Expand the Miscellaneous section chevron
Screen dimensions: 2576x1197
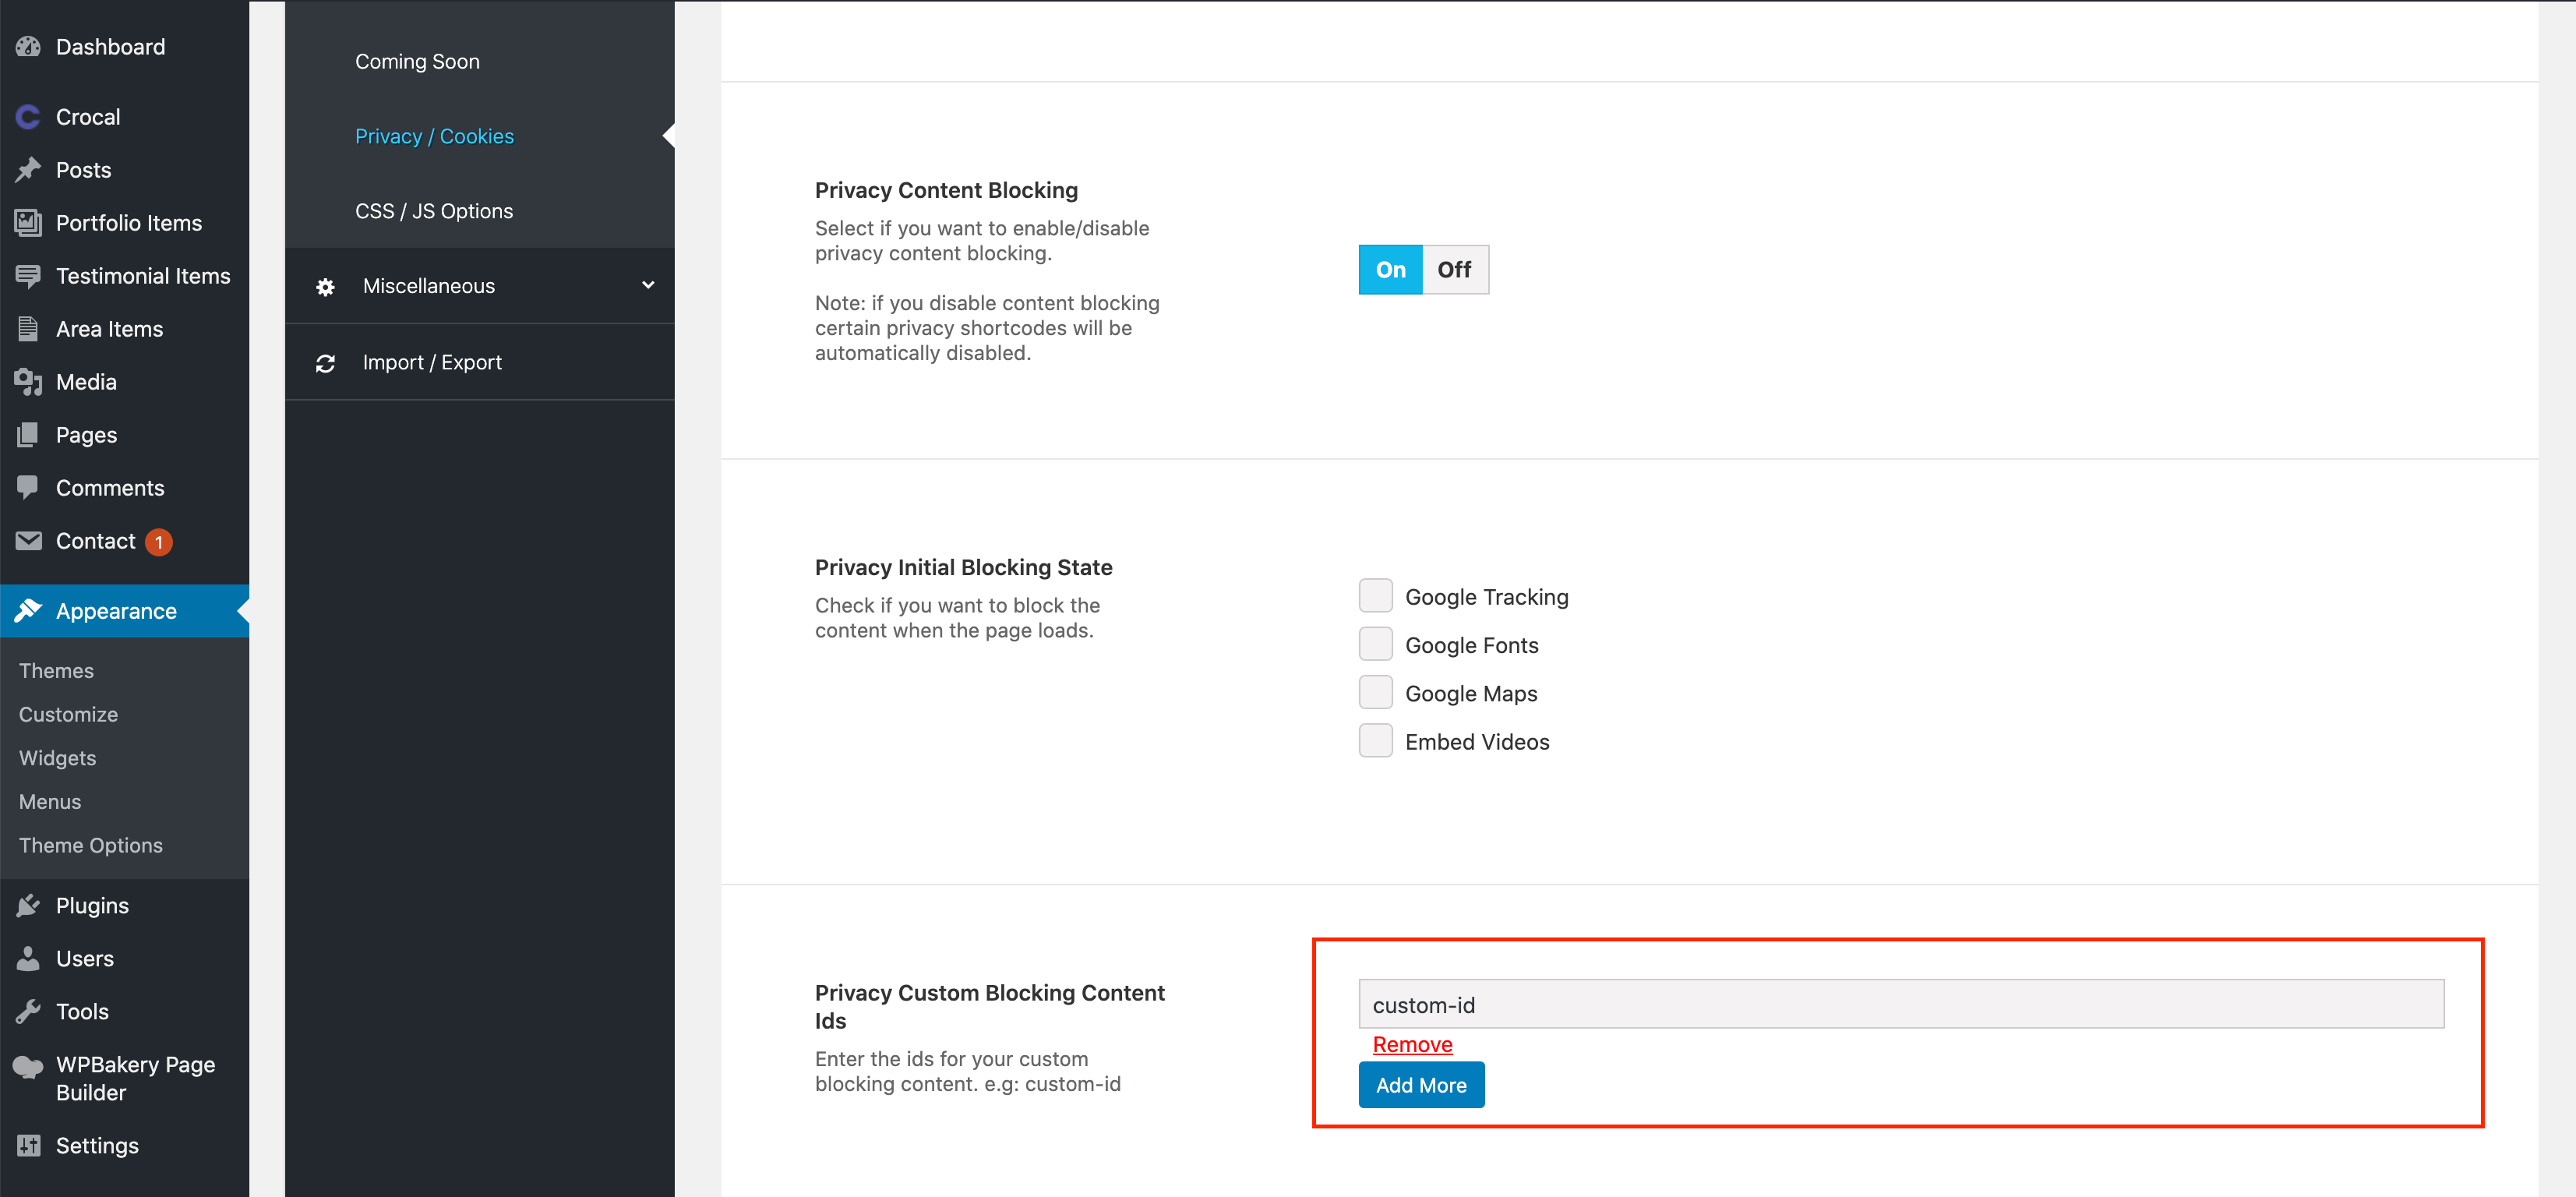(x=648, y=285)
